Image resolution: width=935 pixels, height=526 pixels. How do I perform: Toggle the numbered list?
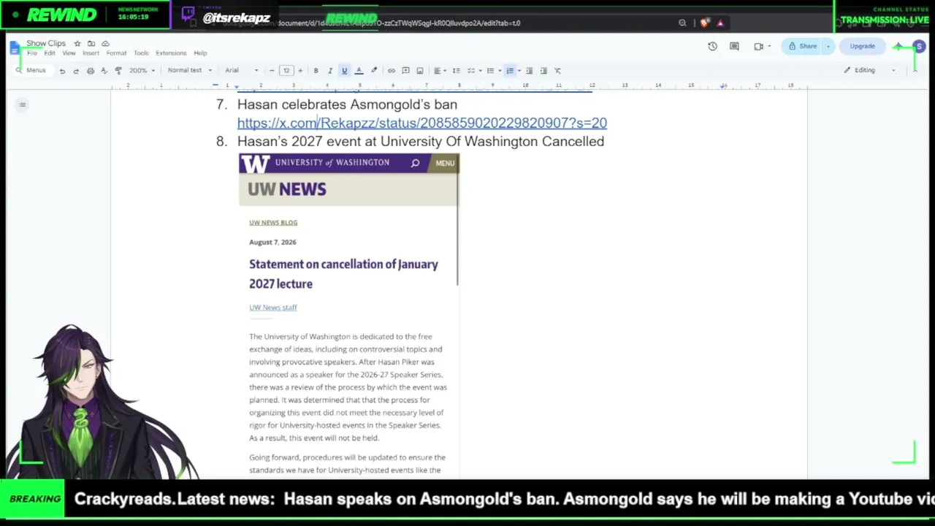(x=510, y=71)
